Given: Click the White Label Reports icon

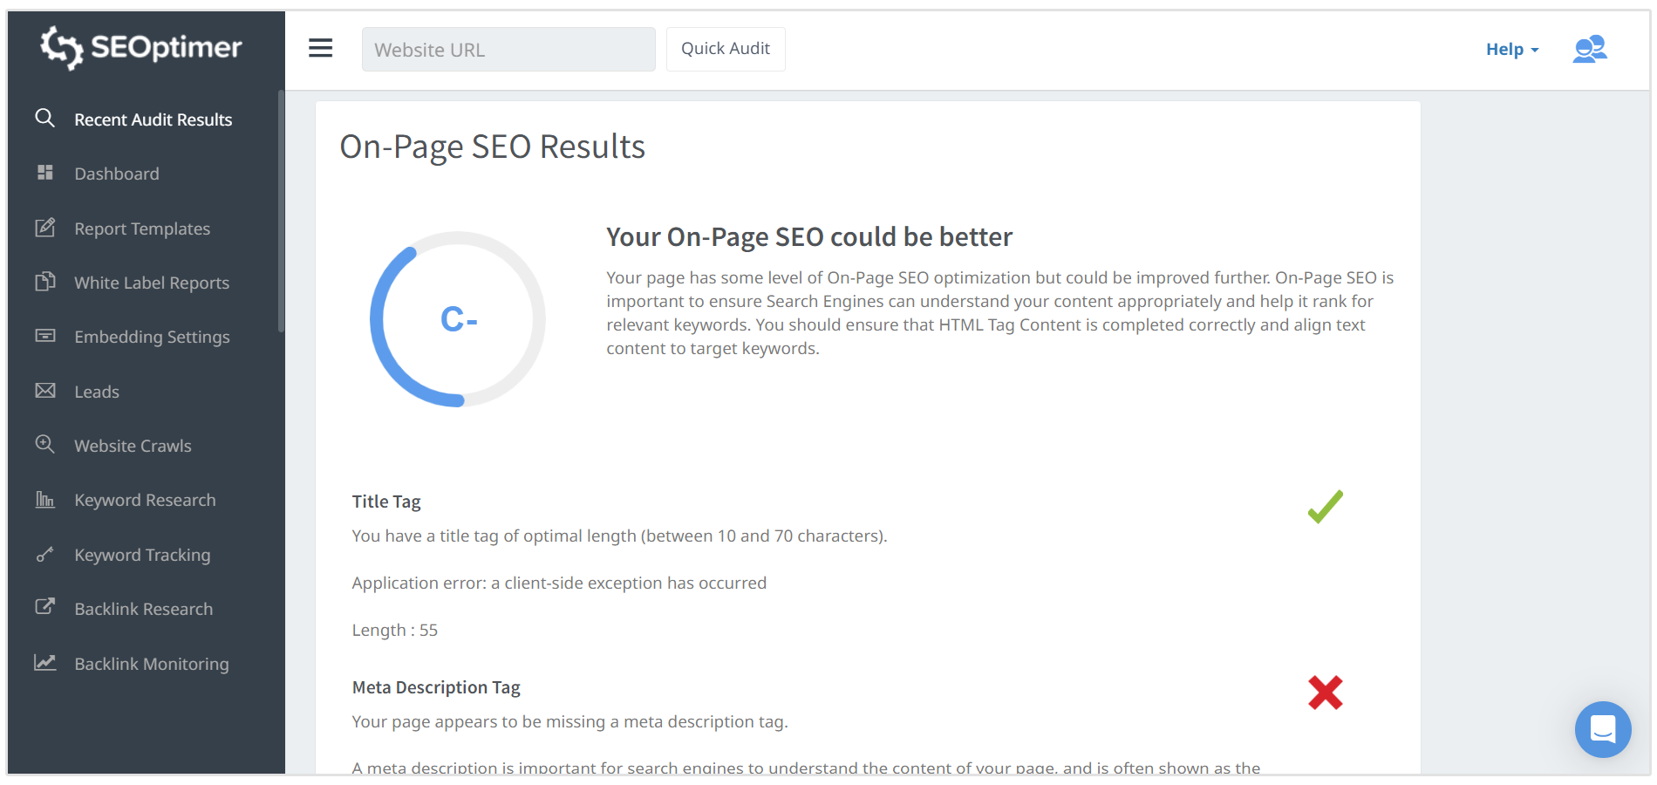Looking at the screenshot, I should pos(45,282).
